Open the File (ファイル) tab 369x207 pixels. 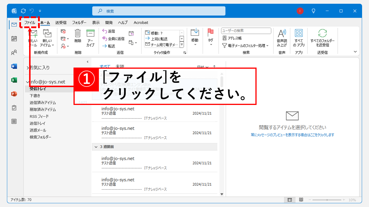(29, 22)
